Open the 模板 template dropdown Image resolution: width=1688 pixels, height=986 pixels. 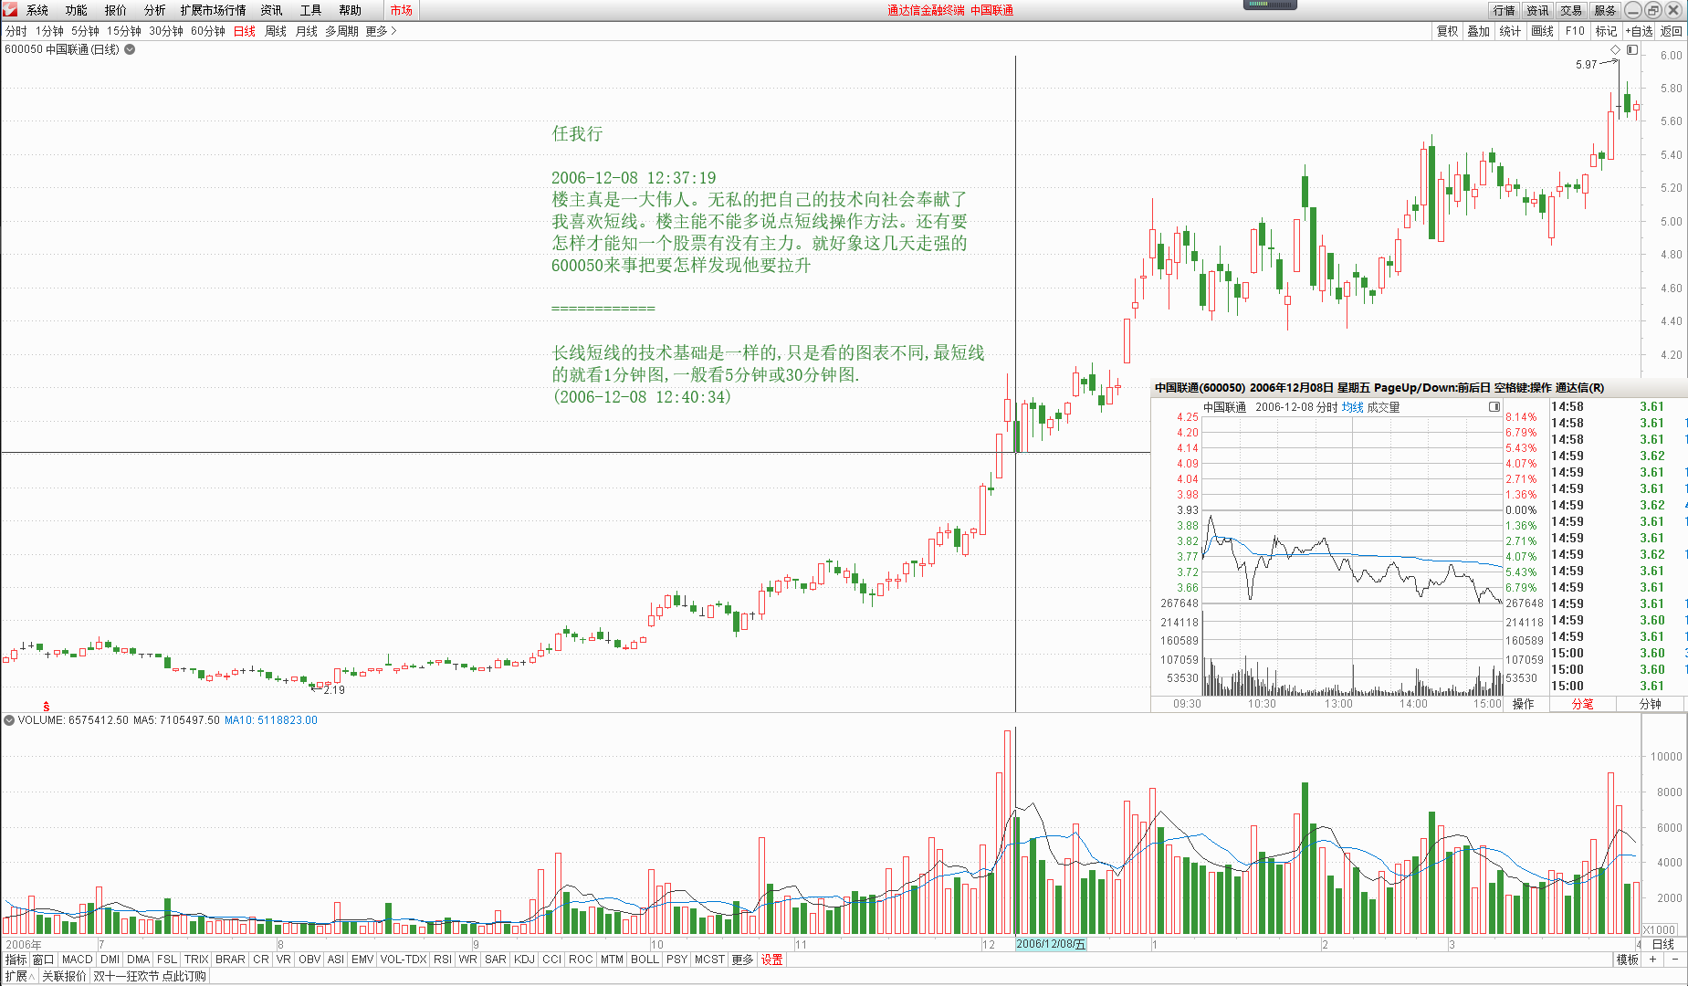(1628, 960)
